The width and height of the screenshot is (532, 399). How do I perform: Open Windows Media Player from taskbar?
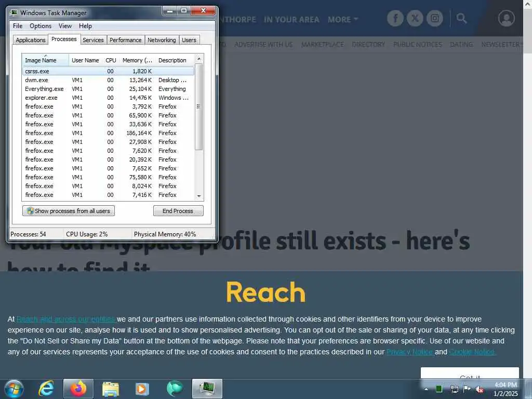click(142, 389)
